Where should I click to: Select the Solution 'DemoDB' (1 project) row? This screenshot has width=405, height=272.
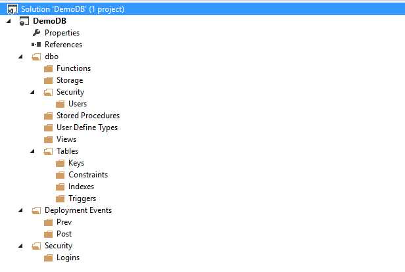[x=202, y=9]
